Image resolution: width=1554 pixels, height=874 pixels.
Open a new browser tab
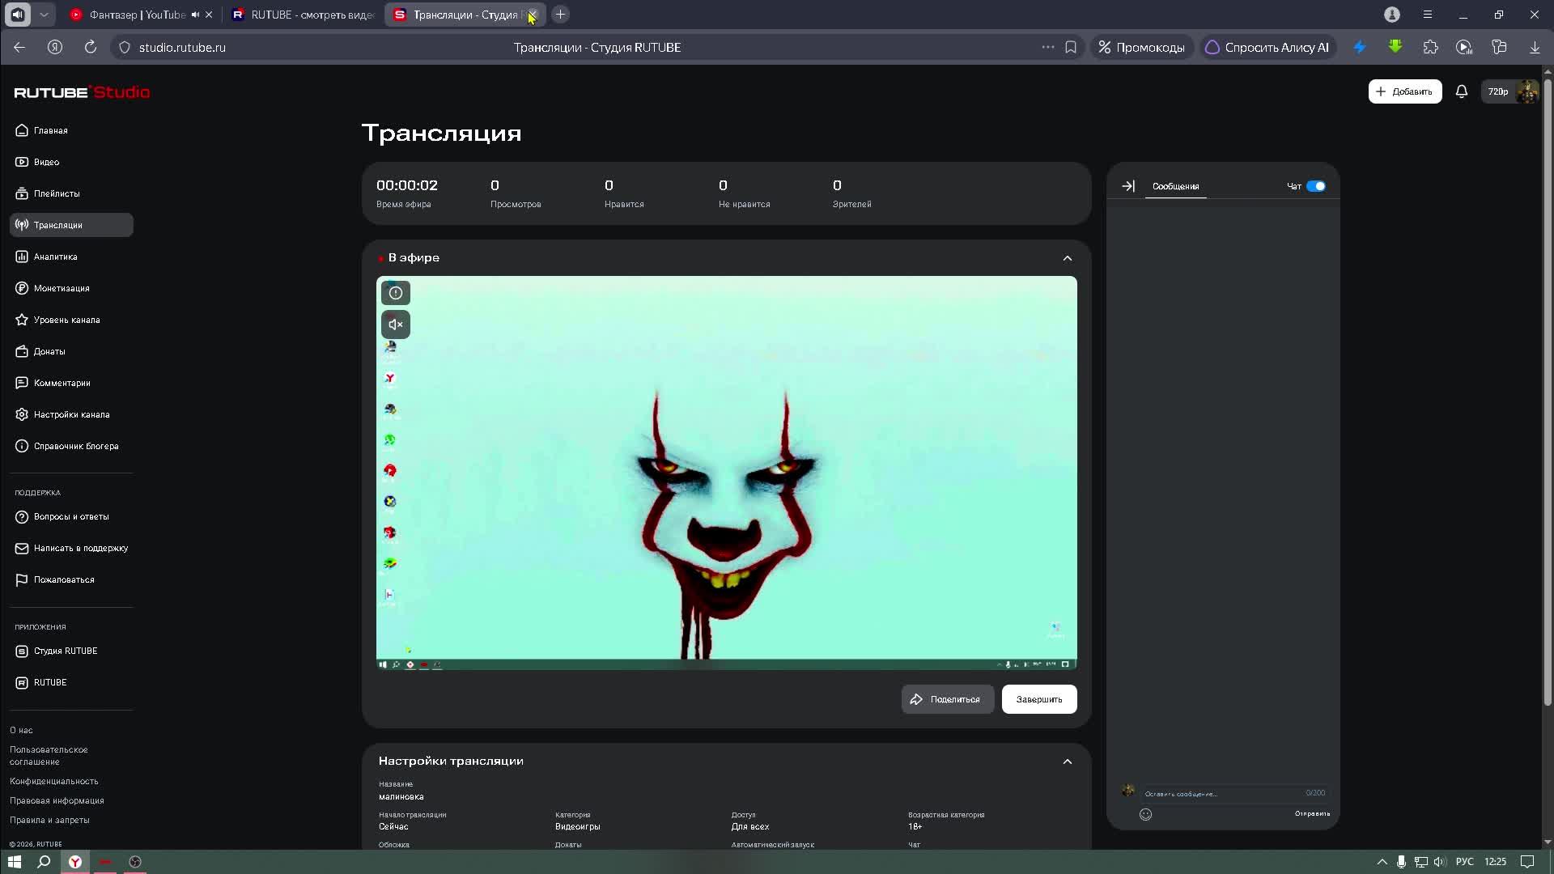point(560,15)
